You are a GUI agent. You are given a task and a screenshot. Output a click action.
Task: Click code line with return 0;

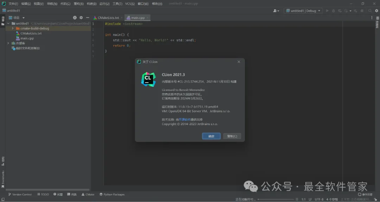point(122,45)
